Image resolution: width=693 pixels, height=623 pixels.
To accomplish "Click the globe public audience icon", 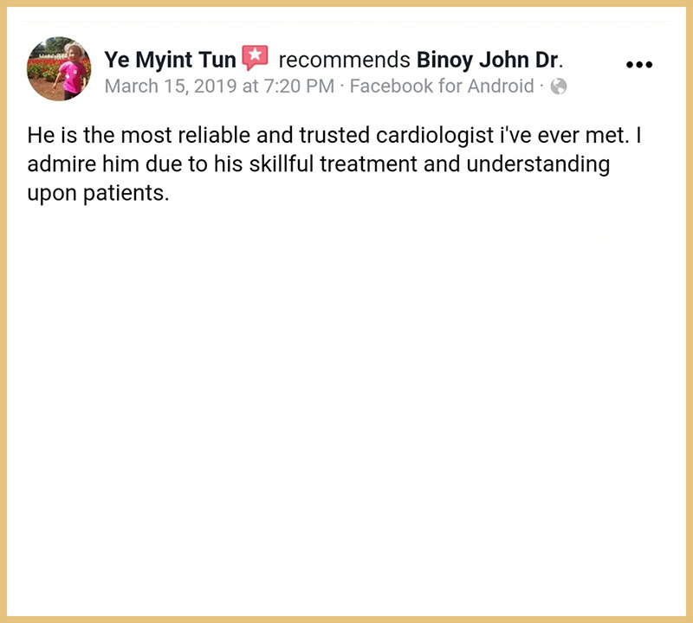I will point(559,87).
